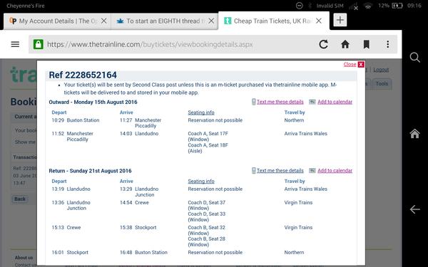Click Outward Add to calendar link
Screen dimensions: 428x267
(x=335, y=102)
